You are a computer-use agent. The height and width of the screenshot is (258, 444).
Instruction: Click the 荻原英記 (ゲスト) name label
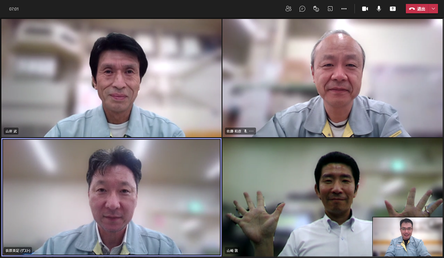click(18, 250)
